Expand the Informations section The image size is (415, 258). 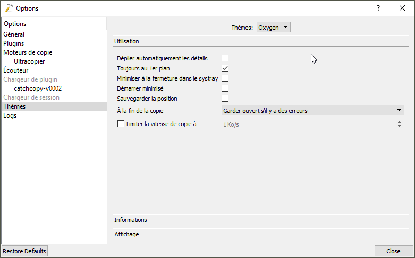(x=260, y=220)
